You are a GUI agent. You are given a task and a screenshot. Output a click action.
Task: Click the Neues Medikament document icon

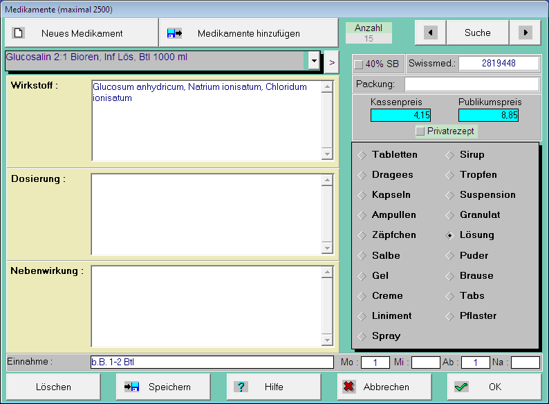(19, 33)
